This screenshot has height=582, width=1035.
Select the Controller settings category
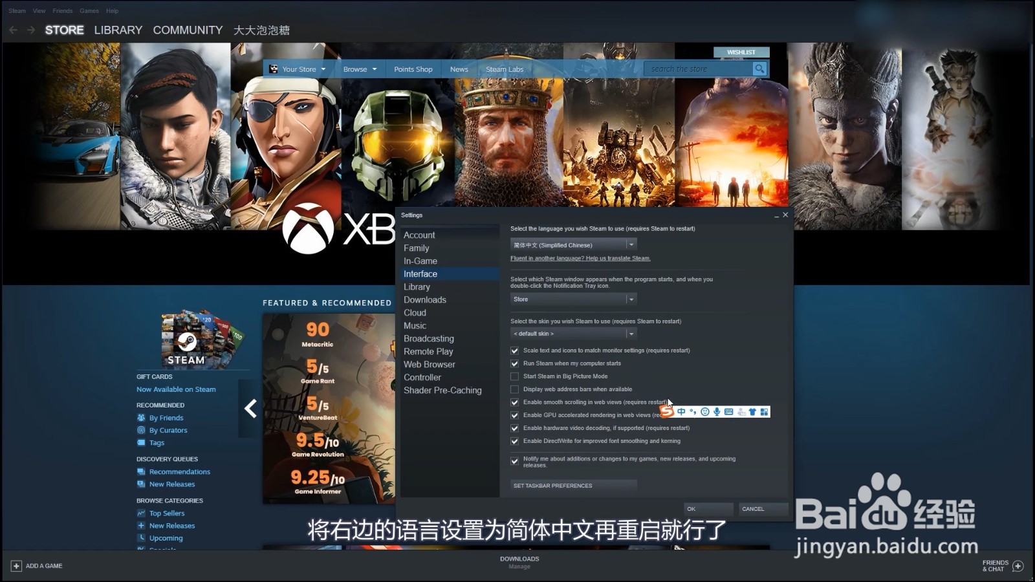450,378
